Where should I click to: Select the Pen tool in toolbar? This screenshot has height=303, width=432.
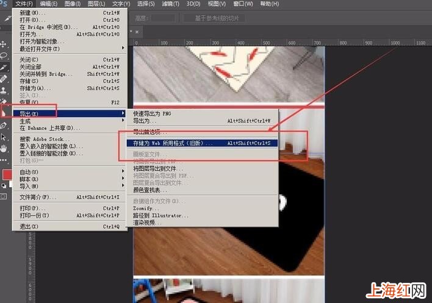tap(4, 126)
